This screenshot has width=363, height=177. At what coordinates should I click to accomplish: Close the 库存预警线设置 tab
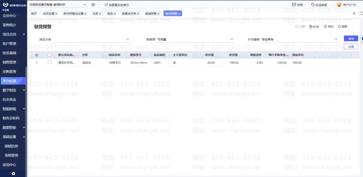(85, 14)
